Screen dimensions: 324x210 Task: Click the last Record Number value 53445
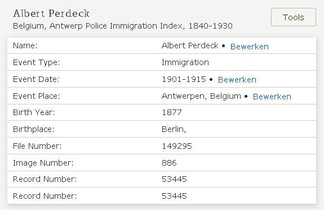pyautogui.click(x=174, y=196)
